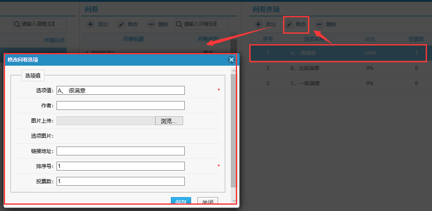Click the 问卷标题 column header
Image resolution: width=432 pixels, height=211 pixels.
coord(134,39)
